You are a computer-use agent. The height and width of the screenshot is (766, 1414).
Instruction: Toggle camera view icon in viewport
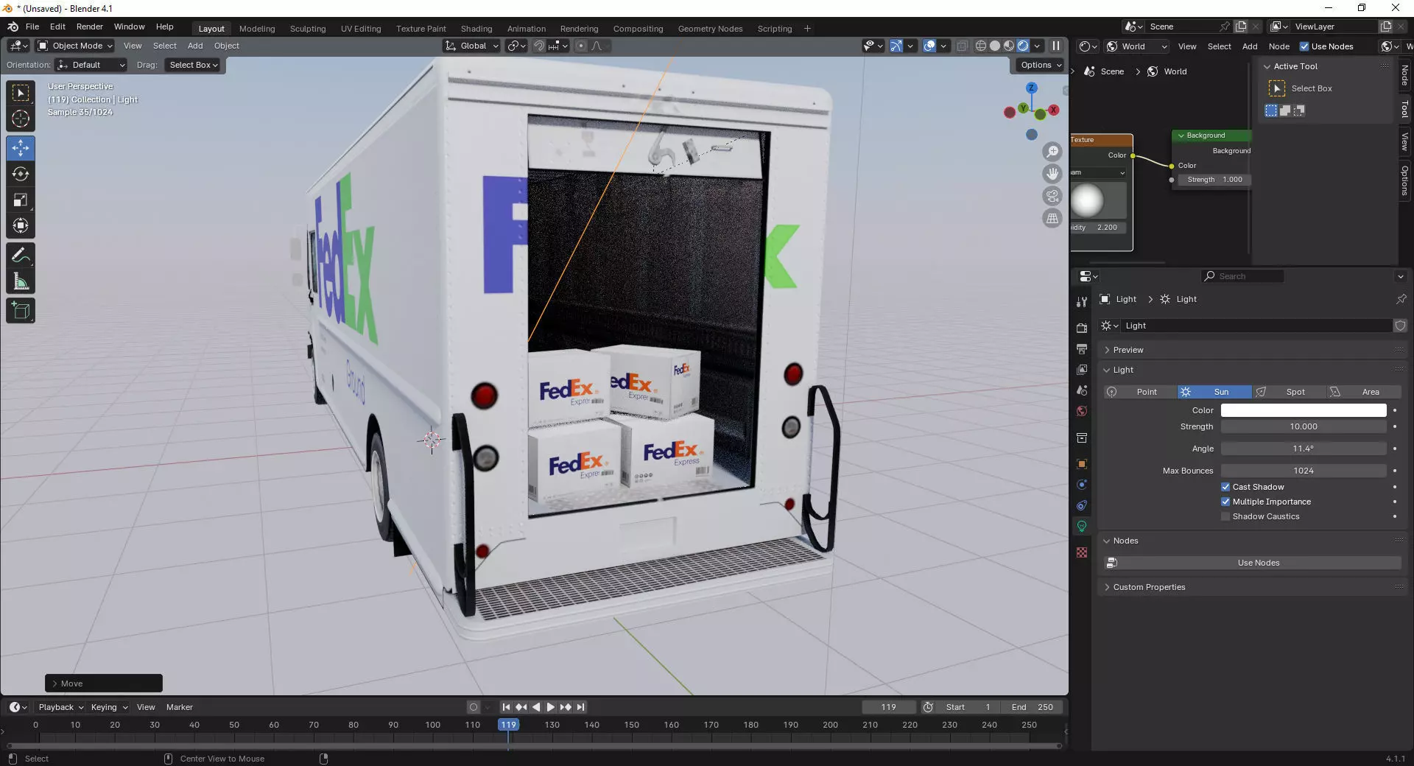[x=1052, y=196]
